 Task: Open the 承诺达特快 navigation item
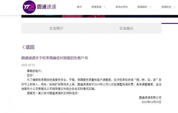[x=122, y=7]
